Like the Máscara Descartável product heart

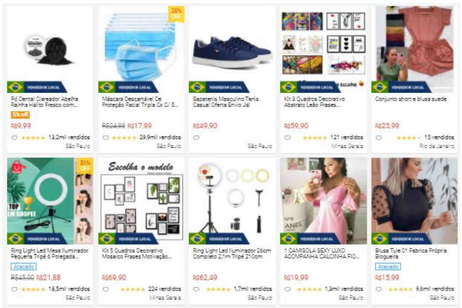pos(106,137)
